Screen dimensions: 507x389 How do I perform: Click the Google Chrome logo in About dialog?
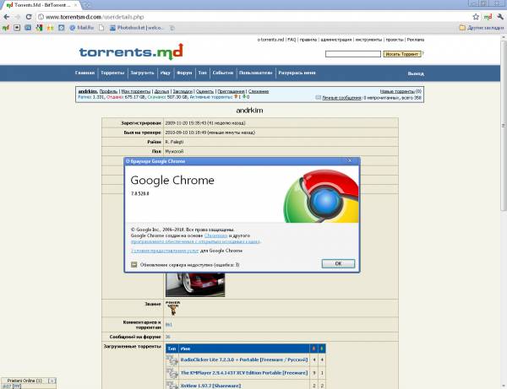(321, 196)
